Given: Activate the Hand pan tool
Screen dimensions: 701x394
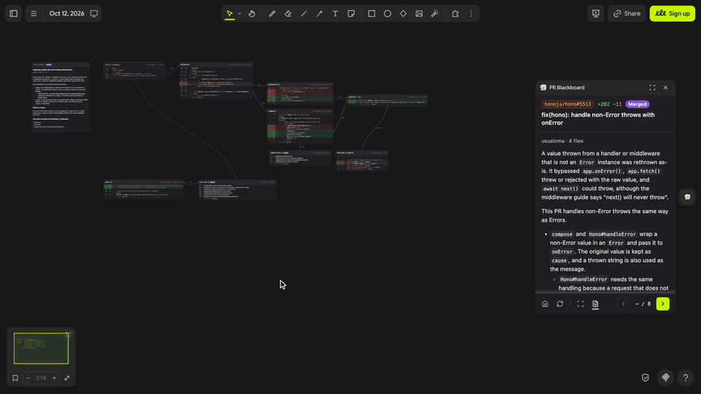Looking at the screenshot, I should [252, 13].
